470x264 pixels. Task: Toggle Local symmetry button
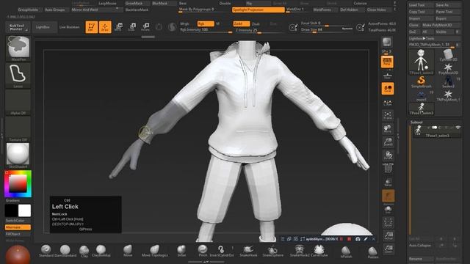point(388,89)
